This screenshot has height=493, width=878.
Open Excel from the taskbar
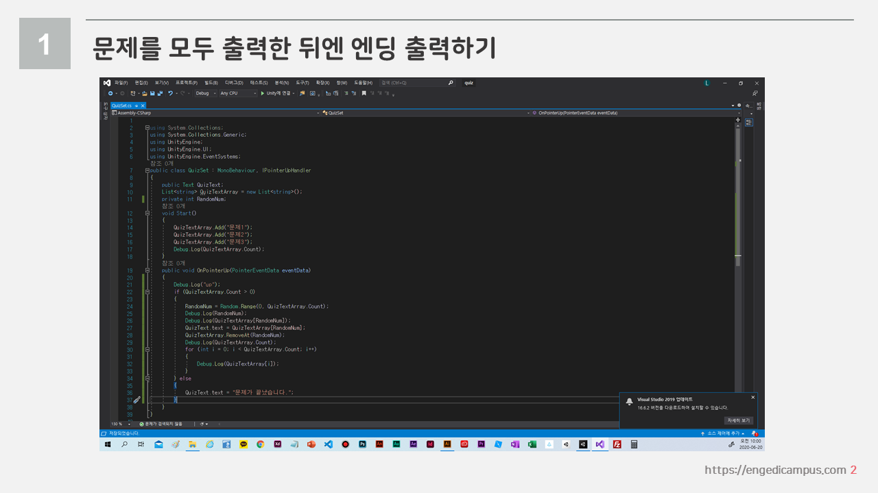[532, 444]
